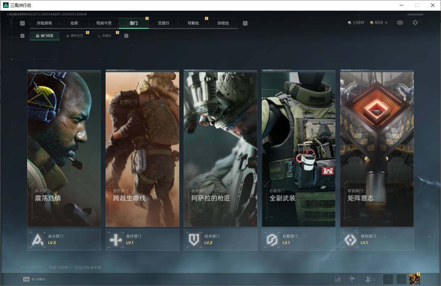Click the 医疗部门 cross emblem icon
The image size is (441, 286).
click(x=116, y=240)
